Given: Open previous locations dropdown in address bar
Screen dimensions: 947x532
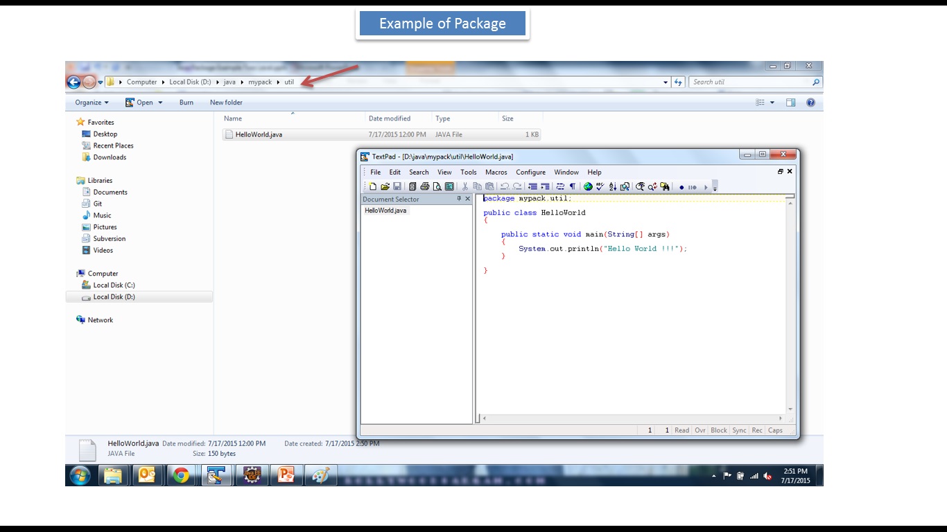Looking at the screenshot, I should pyautogui.click(x=666, y=82).
